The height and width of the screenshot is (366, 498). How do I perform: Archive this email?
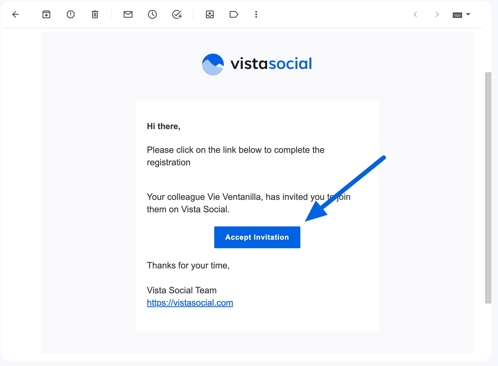coord(46,14)
